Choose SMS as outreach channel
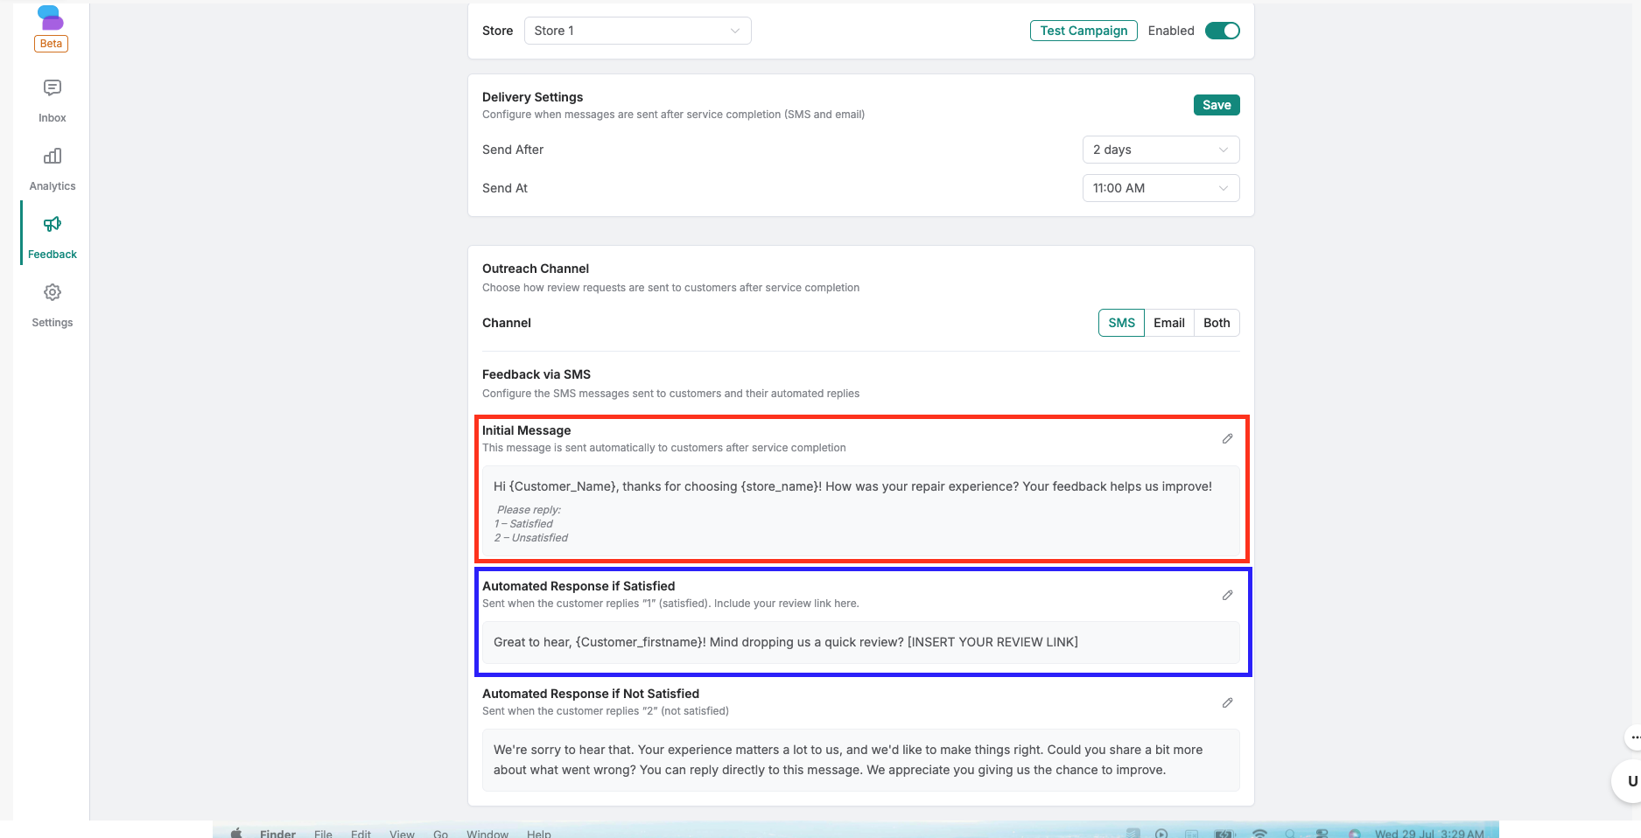 point(1121,323)
